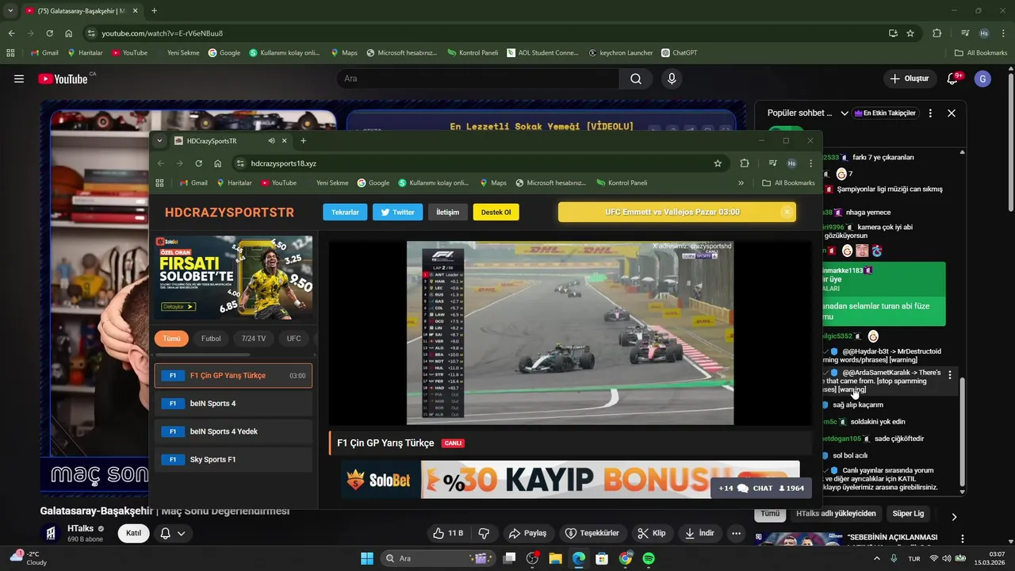This screenshot has width=1015, height=571.
Task: Go back in the HDCrazySports window
Action: click(160, 163)
